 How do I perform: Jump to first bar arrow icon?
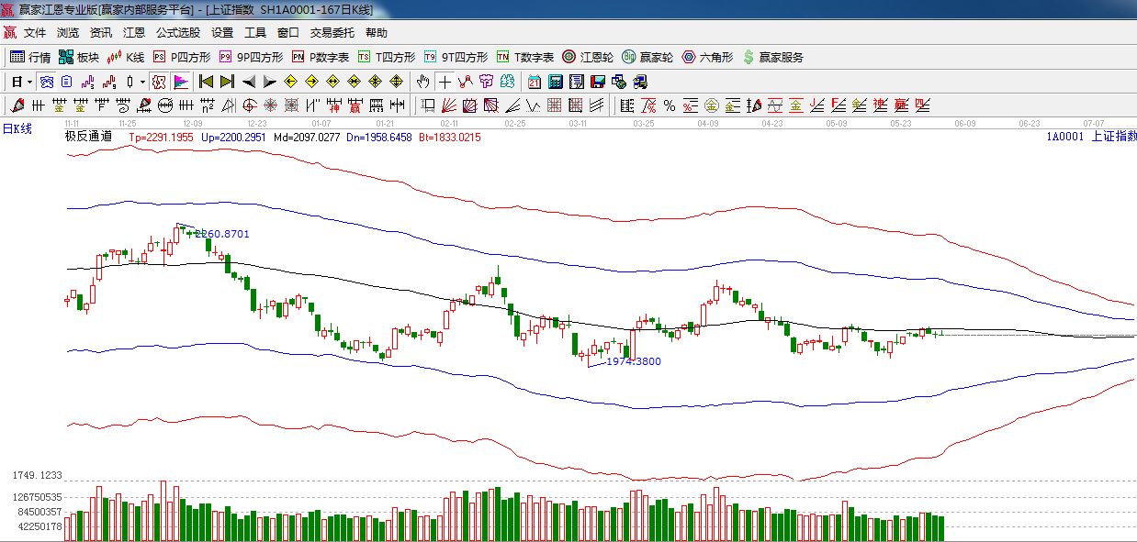[206, 82]
